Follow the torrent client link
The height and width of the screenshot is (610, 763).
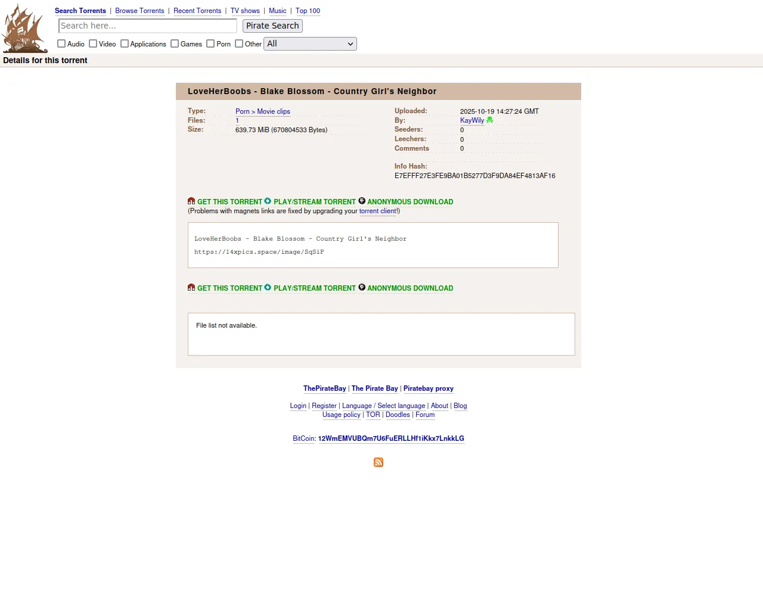tap(378, 211)
